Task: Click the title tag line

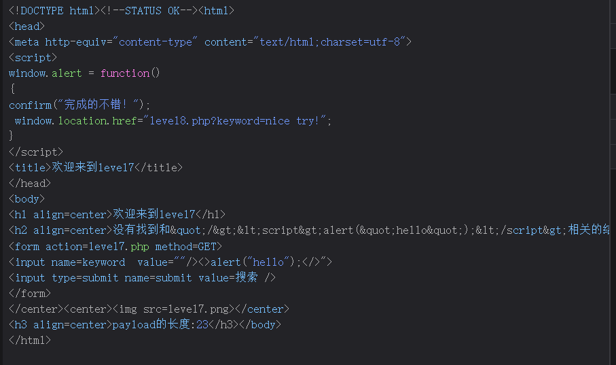Action: pyautogui.click(x=96, y=168)
